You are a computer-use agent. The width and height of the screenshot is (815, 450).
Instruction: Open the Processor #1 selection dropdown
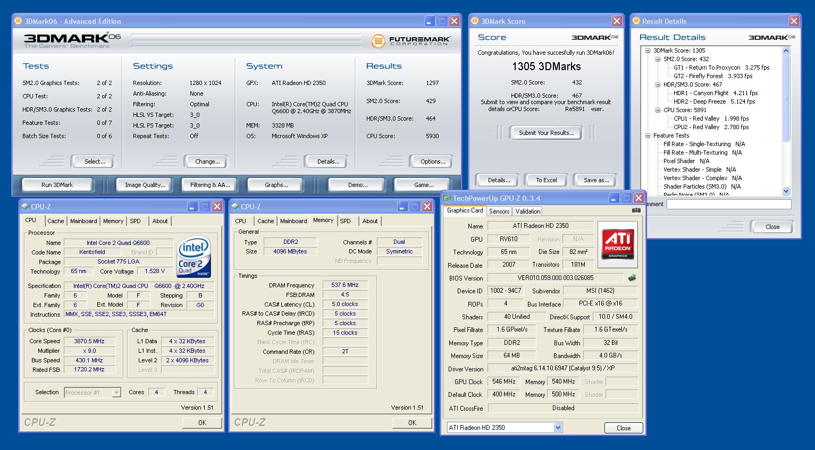point(116,393)
